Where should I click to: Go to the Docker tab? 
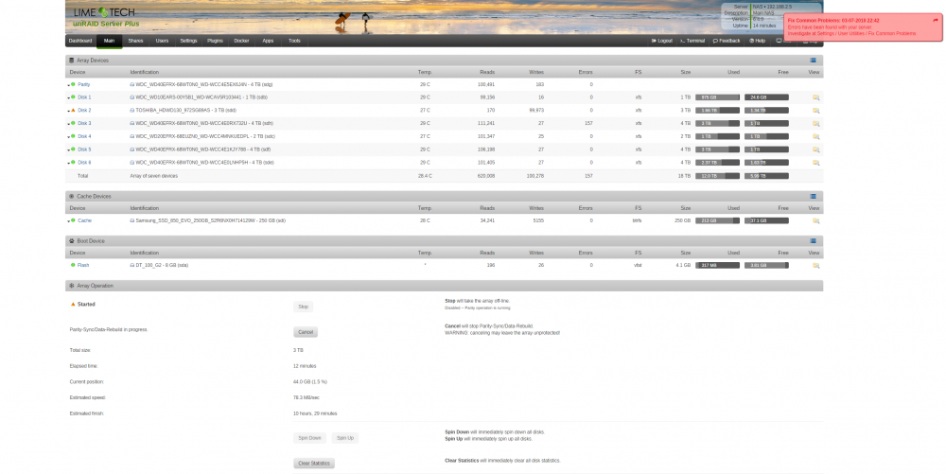click(x=241, y=41)
